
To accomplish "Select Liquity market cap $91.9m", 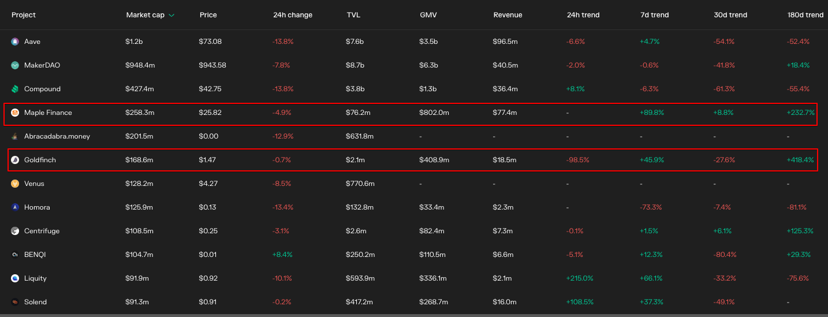I will pyautogui.click(x=137, y=278).
